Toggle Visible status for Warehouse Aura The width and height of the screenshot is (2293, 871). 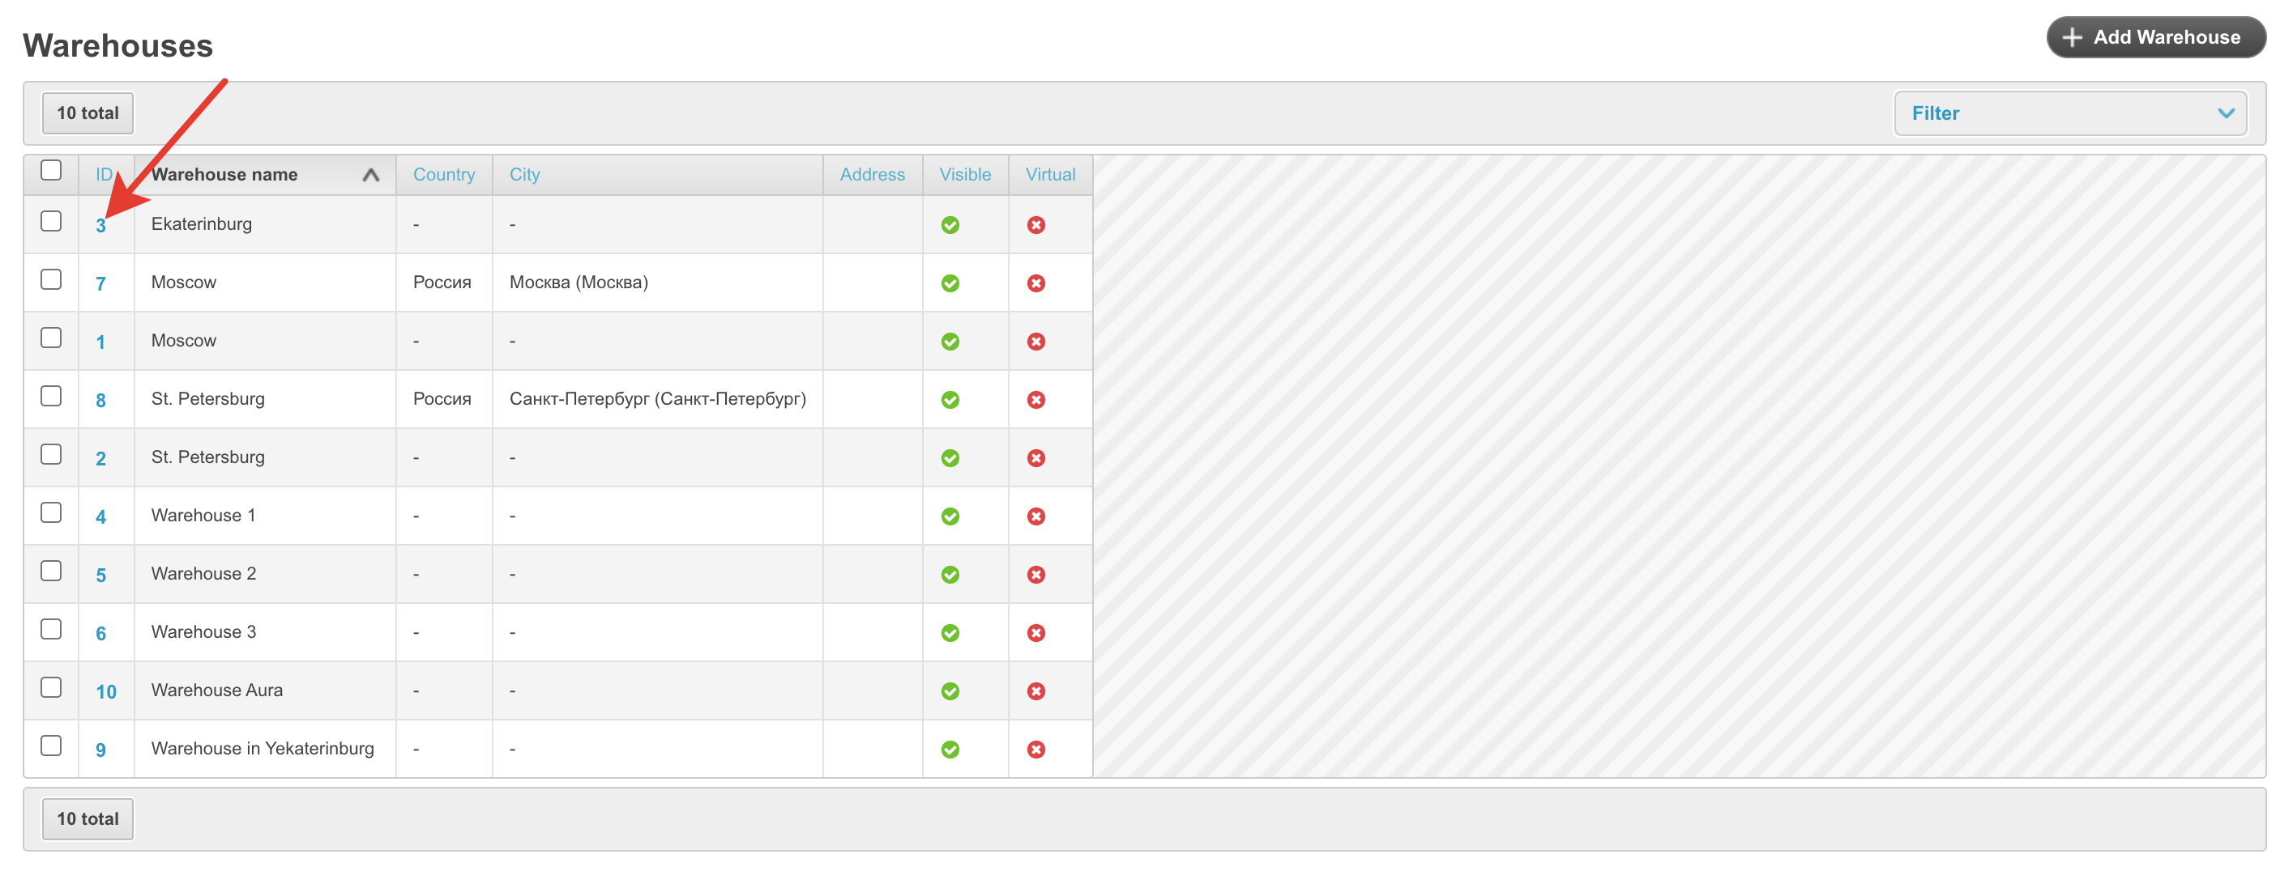(x=950, y=691)
